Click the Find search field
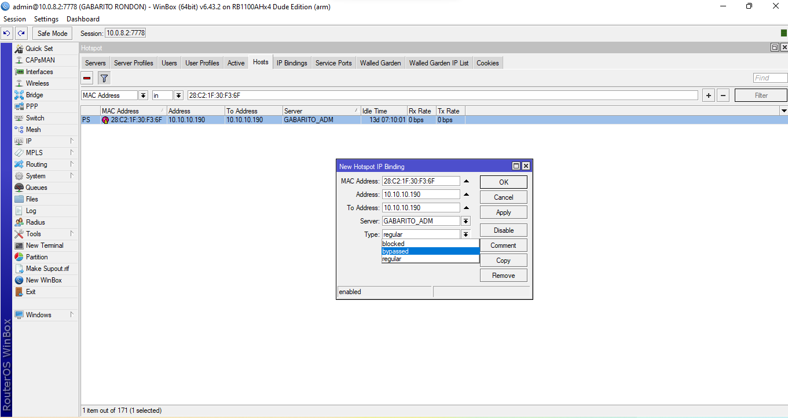 [x=770, y=78]
